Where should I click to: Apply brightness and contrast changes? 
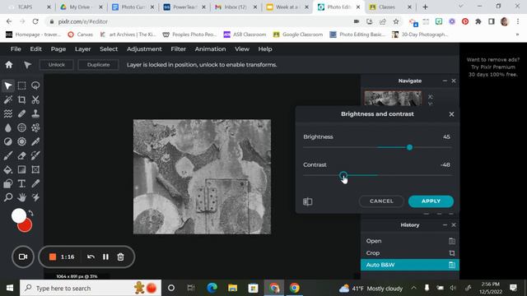click(431, 201)
